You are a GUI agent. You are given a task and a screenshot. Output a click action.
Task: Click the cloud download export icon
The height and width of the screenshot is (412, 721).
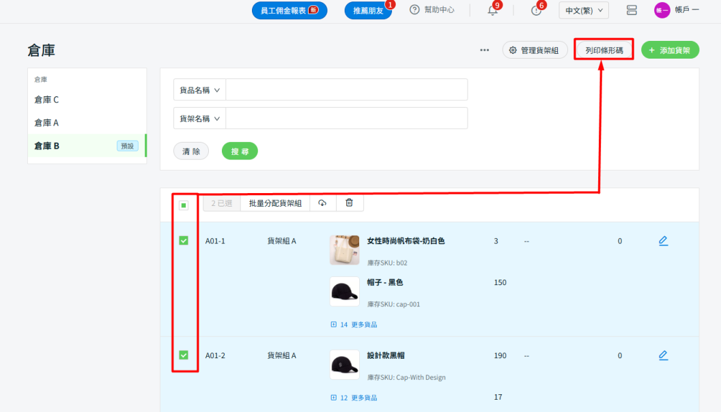(x=322, y=203)
